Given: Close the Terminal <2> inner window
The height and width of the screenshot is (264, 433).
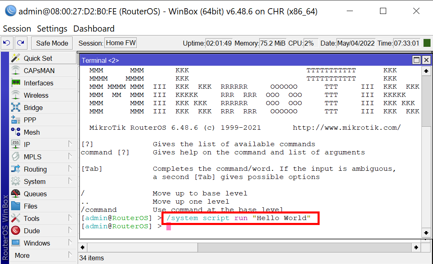Looking at the screenshot, I should [426, 60].
